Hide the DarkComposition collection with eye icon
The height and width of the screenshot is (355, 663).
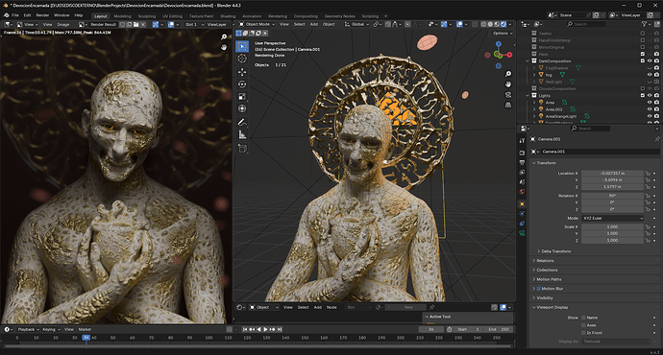pyautogui.click(x=650, y=60)
